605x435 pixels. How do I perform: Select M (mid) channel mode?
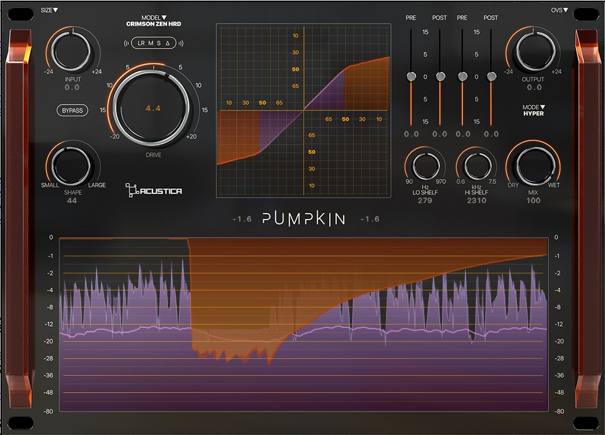point(151,43)
